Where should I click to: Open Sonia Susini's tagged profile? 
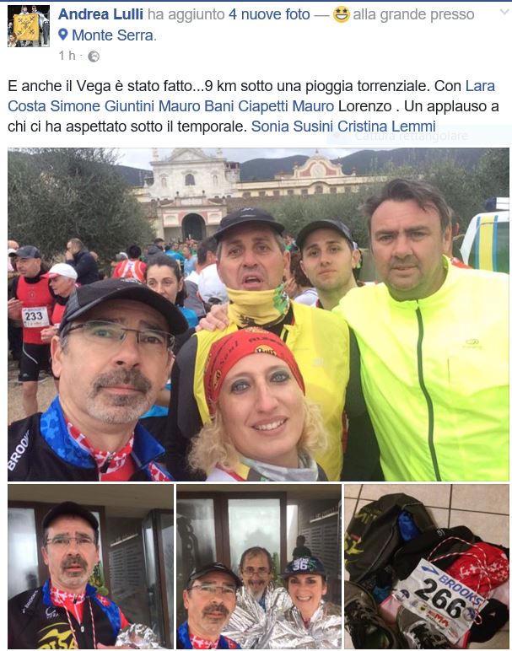click(292, 126)
